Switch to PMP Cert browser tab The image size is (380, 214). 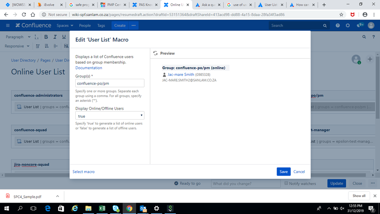tap(114, 5)
